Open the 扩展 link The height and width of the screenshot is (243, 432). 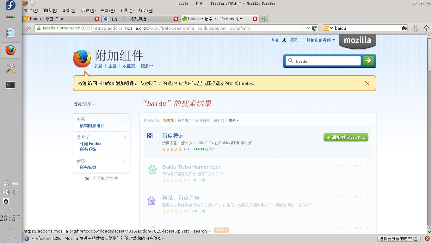click(98, 66)
